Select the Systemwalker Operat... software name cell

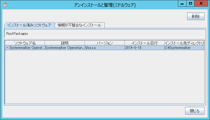25,48
